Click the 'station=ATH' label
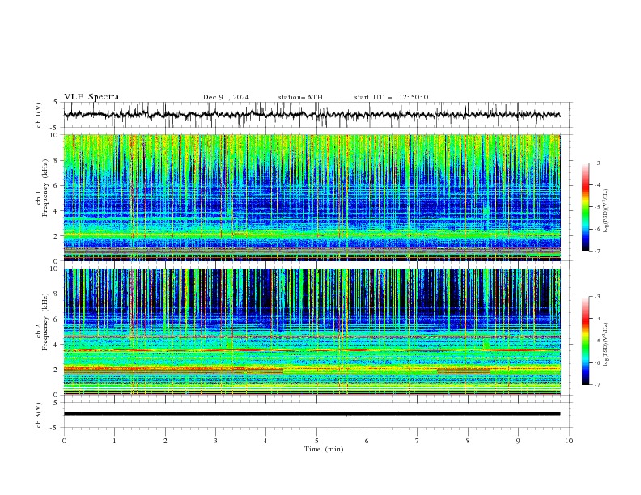 tap(300, 97)
